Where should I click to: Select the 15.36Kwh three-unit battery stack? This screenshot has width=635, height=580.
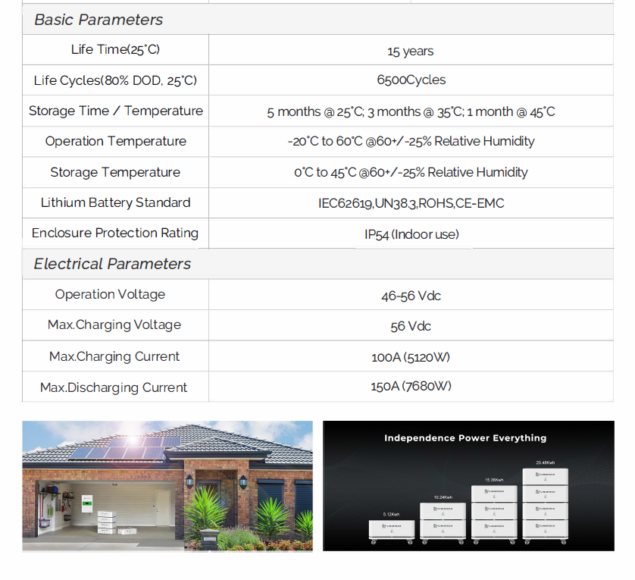(494, 513)
